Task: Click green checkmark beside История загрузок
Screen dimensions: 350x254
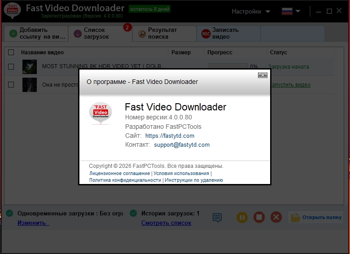Action: pyautogui.click(x=133, y=213)
